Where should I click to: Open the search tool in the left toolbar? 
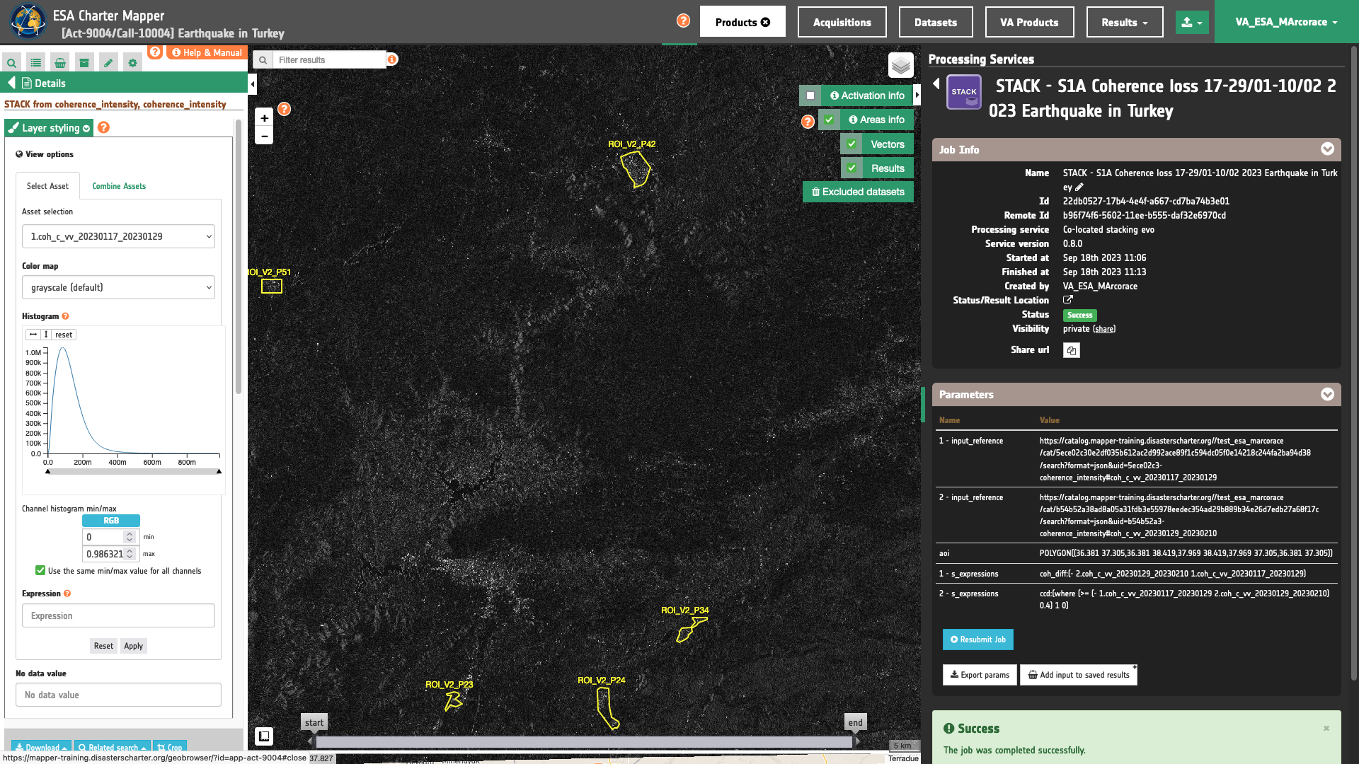coord(12,63)
